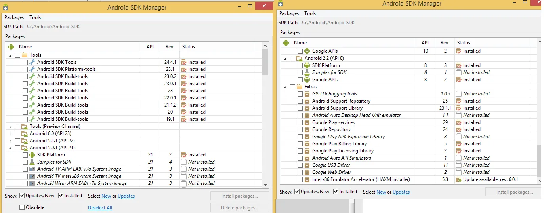This screenshot has height=213, width=544.
Task: Click the Intel x86 Emulator Accelerator package icon
Action: 307,179
